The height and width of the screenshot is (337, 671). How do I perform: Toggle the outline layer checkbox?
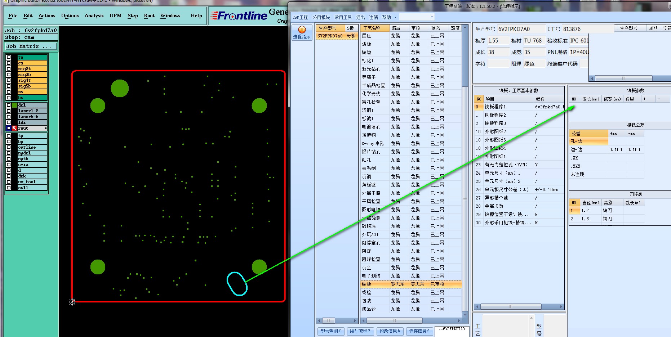click(x=9, y=147)
